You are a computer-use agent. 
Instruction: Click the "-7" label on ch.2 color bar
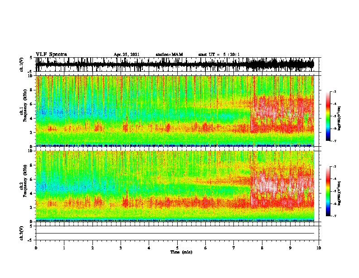coord(335,216)
